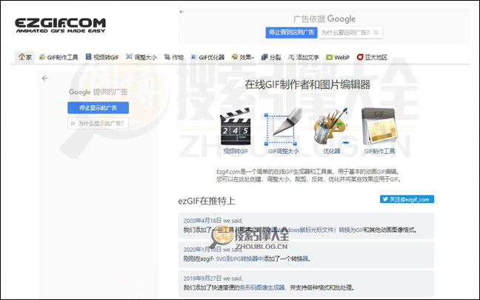Click top ad's 为什么要这则广告? button
Image resolution: width=480 pixels, height=300 pixels.
click(350, 32)
